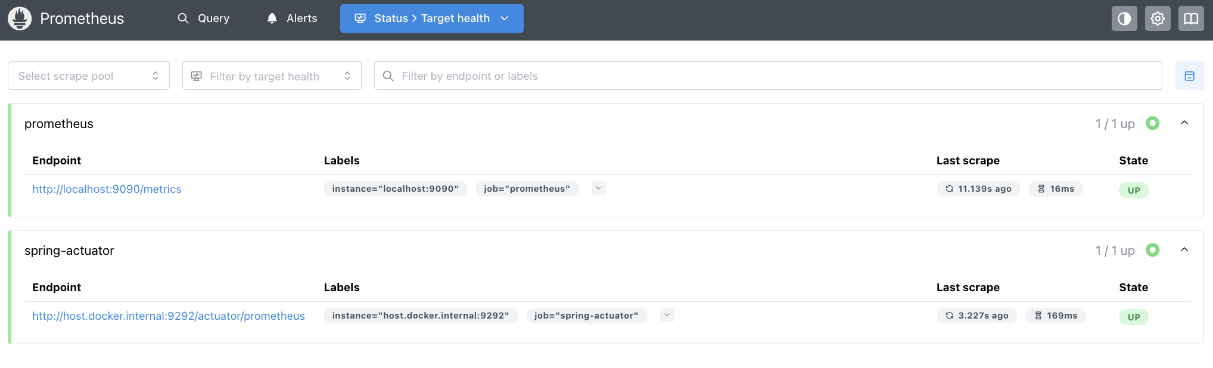Click the collapse-all pools icon button
1213x368 pixels.
coord(1189,76)
